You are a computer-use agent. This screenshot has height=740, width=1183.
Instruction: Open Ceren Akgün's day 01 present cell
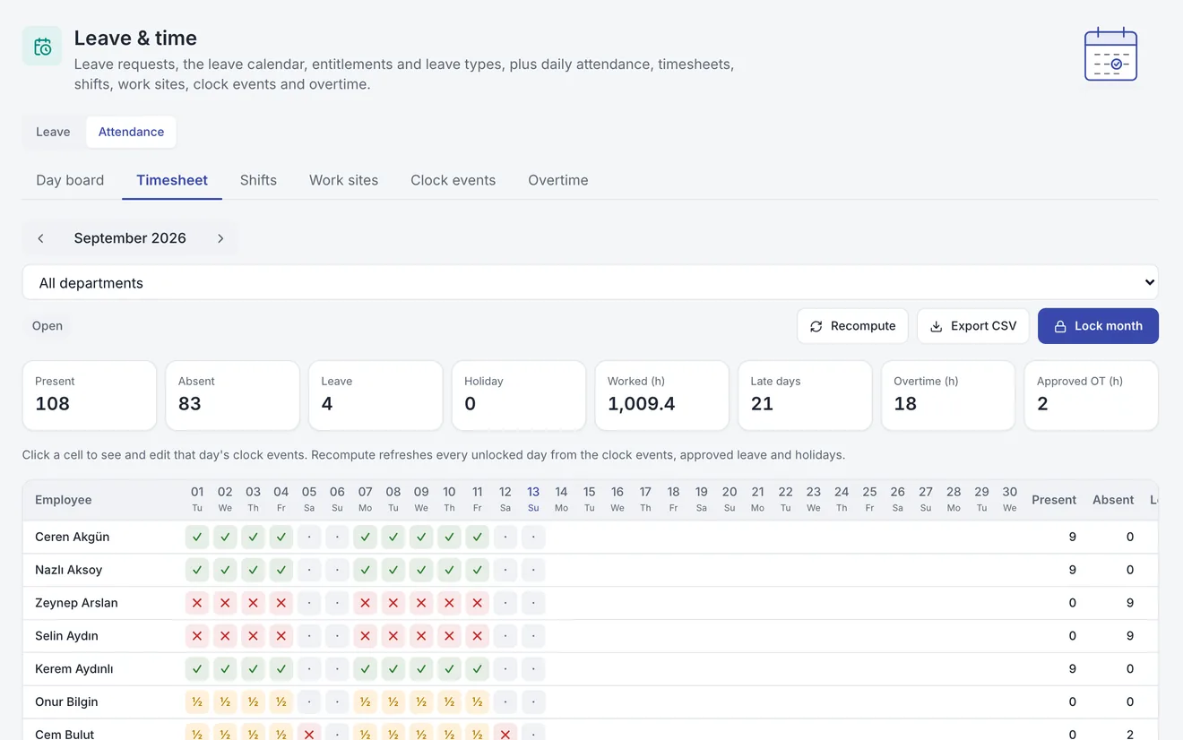[197, 538]
